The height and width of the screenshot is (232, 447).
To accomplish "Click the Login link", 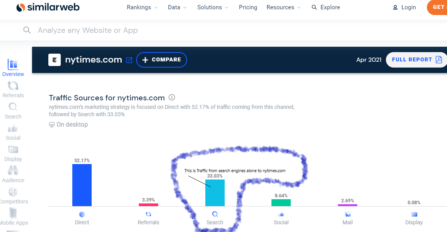I will click(404, 7).
